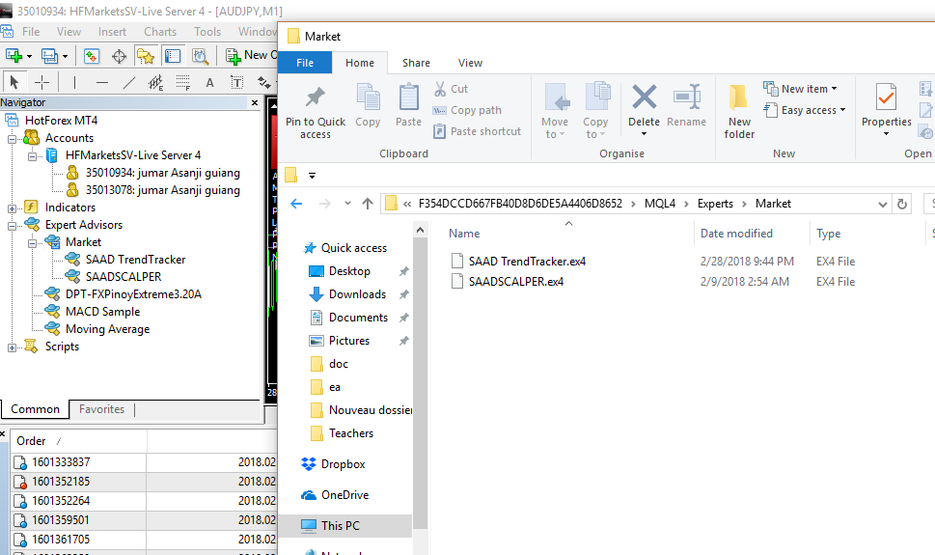Viewport: 935px width, 555px height.
Task: Open the MT4 Tools menu
Action: click(x=206, y=32)
